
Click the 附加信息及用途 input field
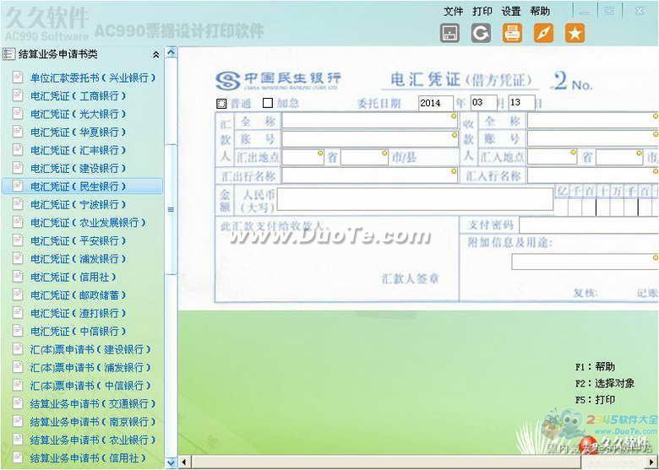tap(585, 262)
